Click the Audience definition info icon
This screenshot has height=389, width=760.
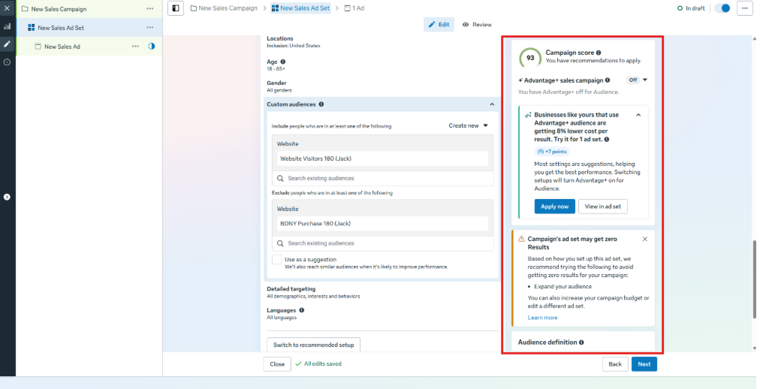tap(581, 342)
